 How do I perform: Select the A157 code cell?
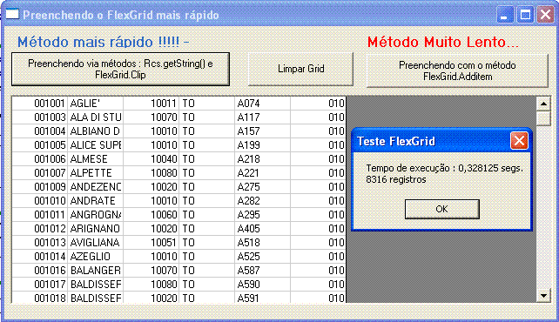[262, 131]
